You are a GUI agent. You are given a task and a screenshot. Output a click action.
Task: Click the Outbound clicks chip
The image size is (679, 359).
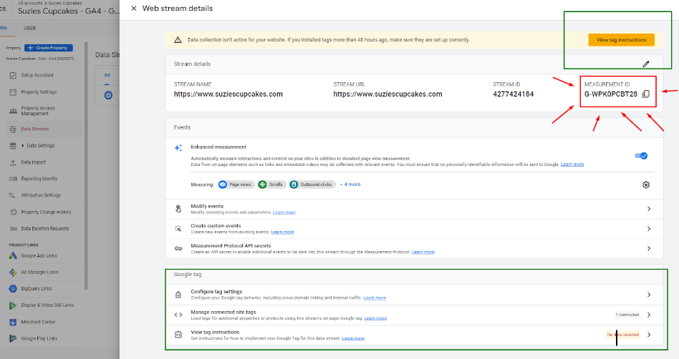point(312,185)
